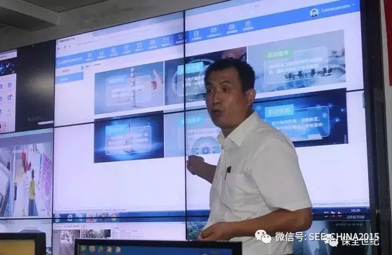Launch the Chrome icon in the video wall taskbar
392x255 pixels.
point(114,217)
